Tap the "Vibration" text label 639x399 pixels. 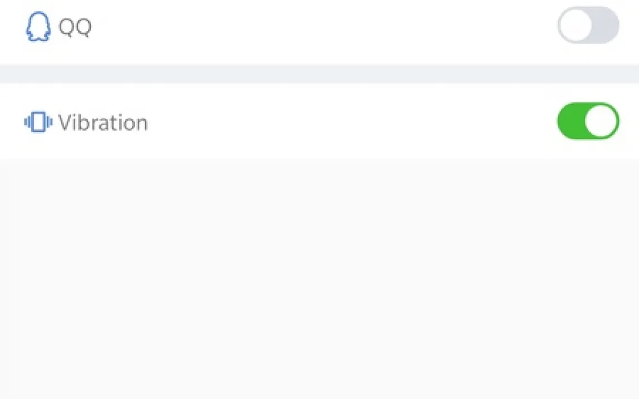point(103,123)
